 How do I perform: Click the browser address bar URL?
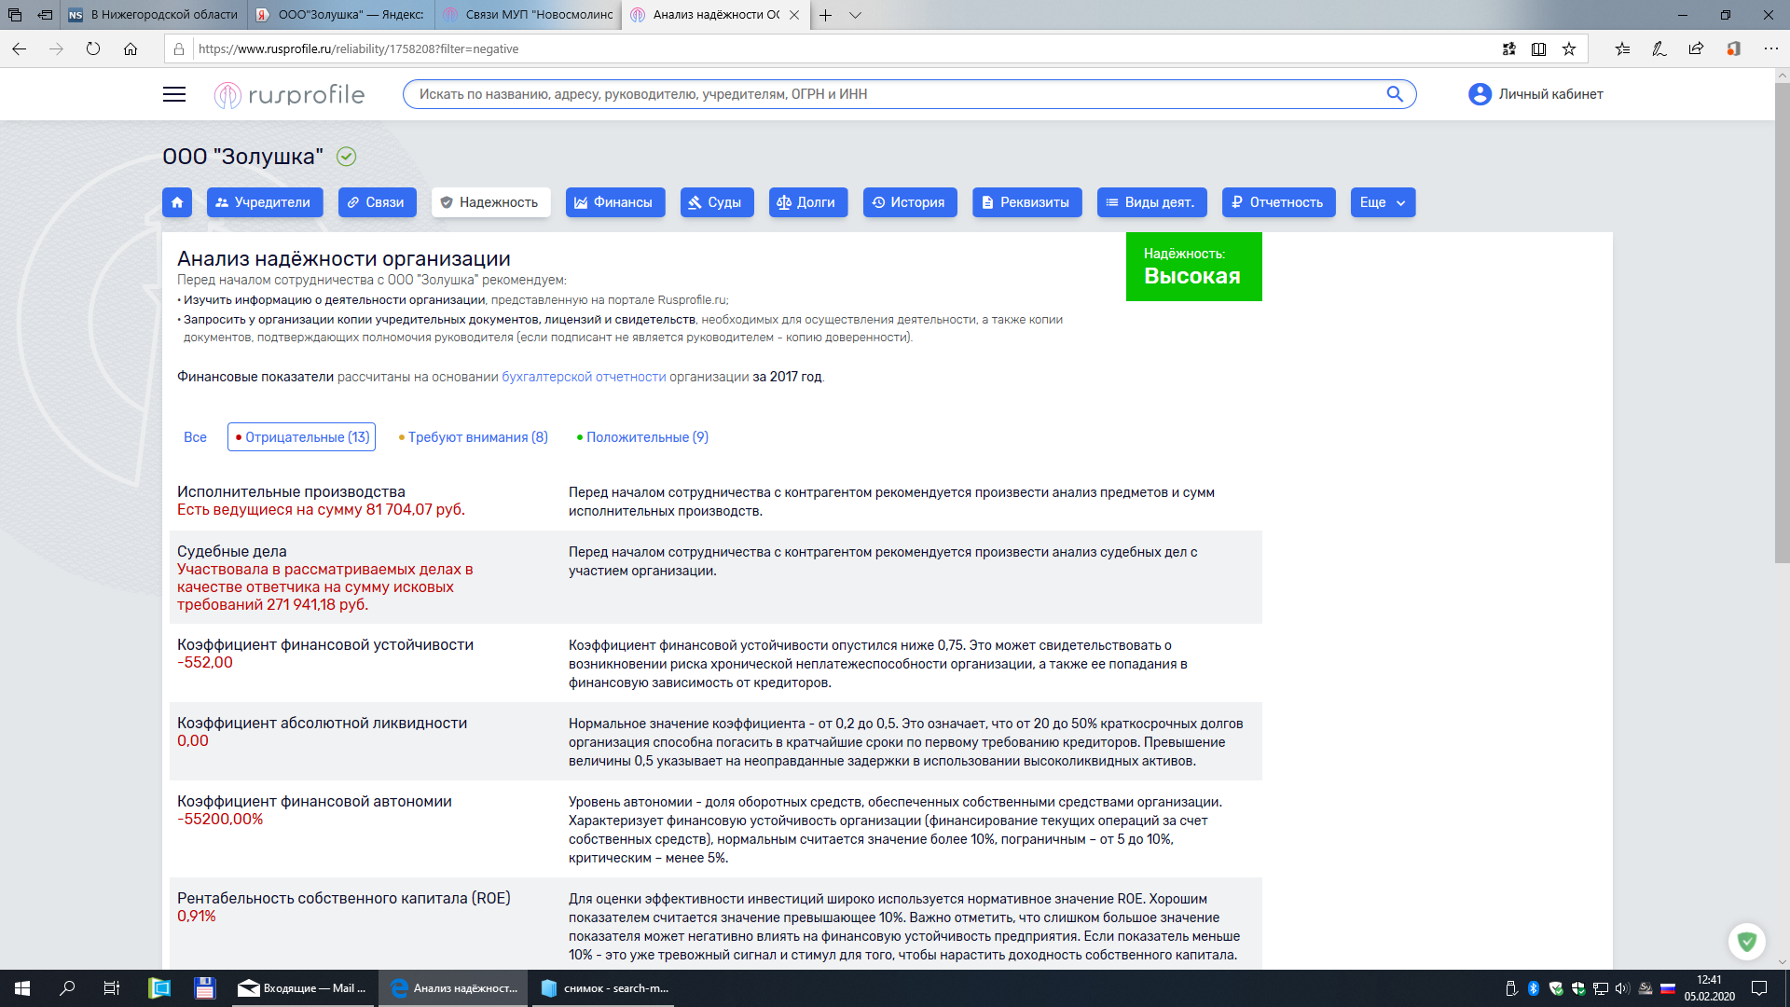[x=359, y=48]
